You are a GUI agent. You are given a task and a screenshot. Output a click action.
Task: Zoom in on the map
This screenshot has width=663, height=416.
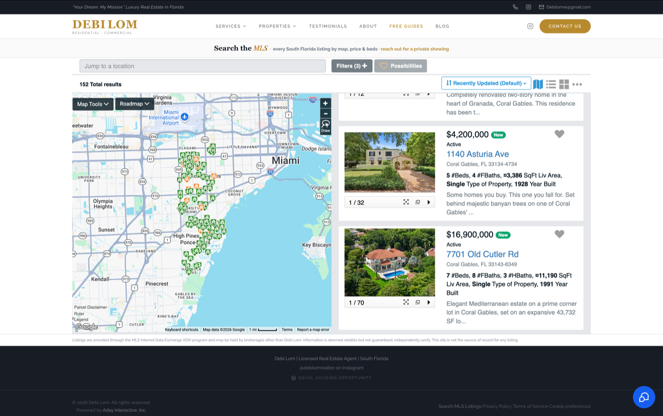click(x=326, y=104)
